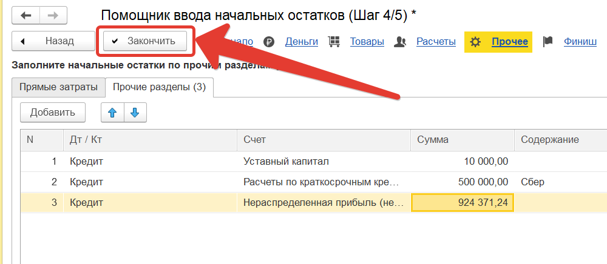Click the flag icon for Финиш
The image size is (607, 264).
[x=548, y=42]
